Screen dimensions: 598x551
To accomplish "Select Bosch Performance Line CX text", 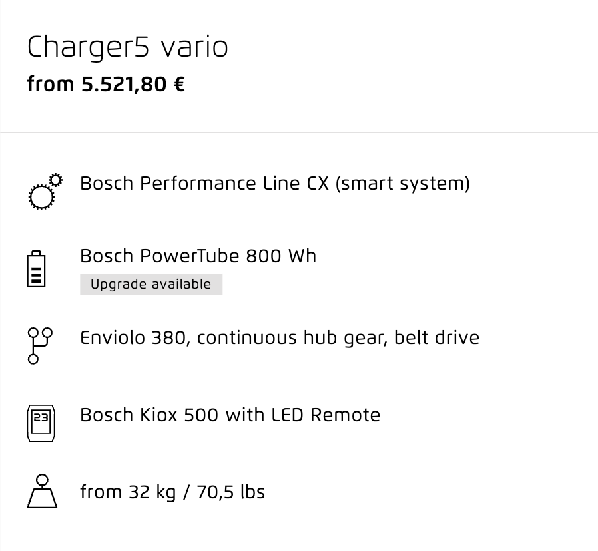I will point(204,183).
